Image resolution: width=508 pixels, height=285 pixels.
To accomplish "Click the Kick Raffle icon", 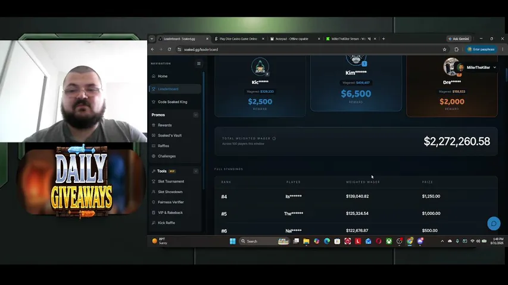I will 154,223.
